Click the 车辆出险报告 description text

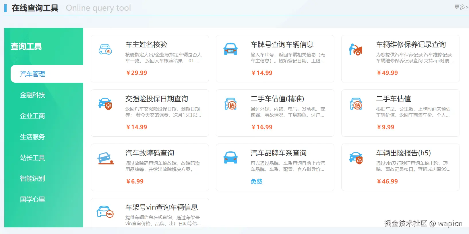[413, 166]
